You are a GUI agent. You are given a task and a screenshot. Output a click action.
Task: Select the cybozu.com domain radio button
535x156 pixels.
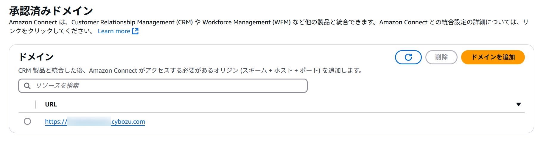pyautogui.click(x=27, y=121)
